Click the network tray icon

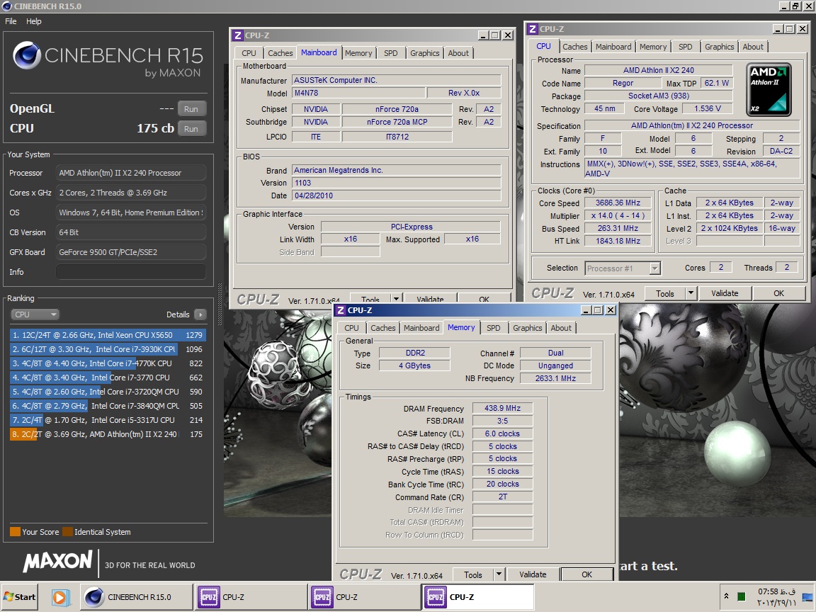[807, 597]
